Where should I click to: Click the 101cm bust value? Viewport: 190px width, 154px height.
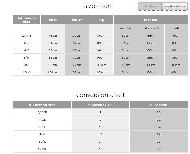(53, 72)
